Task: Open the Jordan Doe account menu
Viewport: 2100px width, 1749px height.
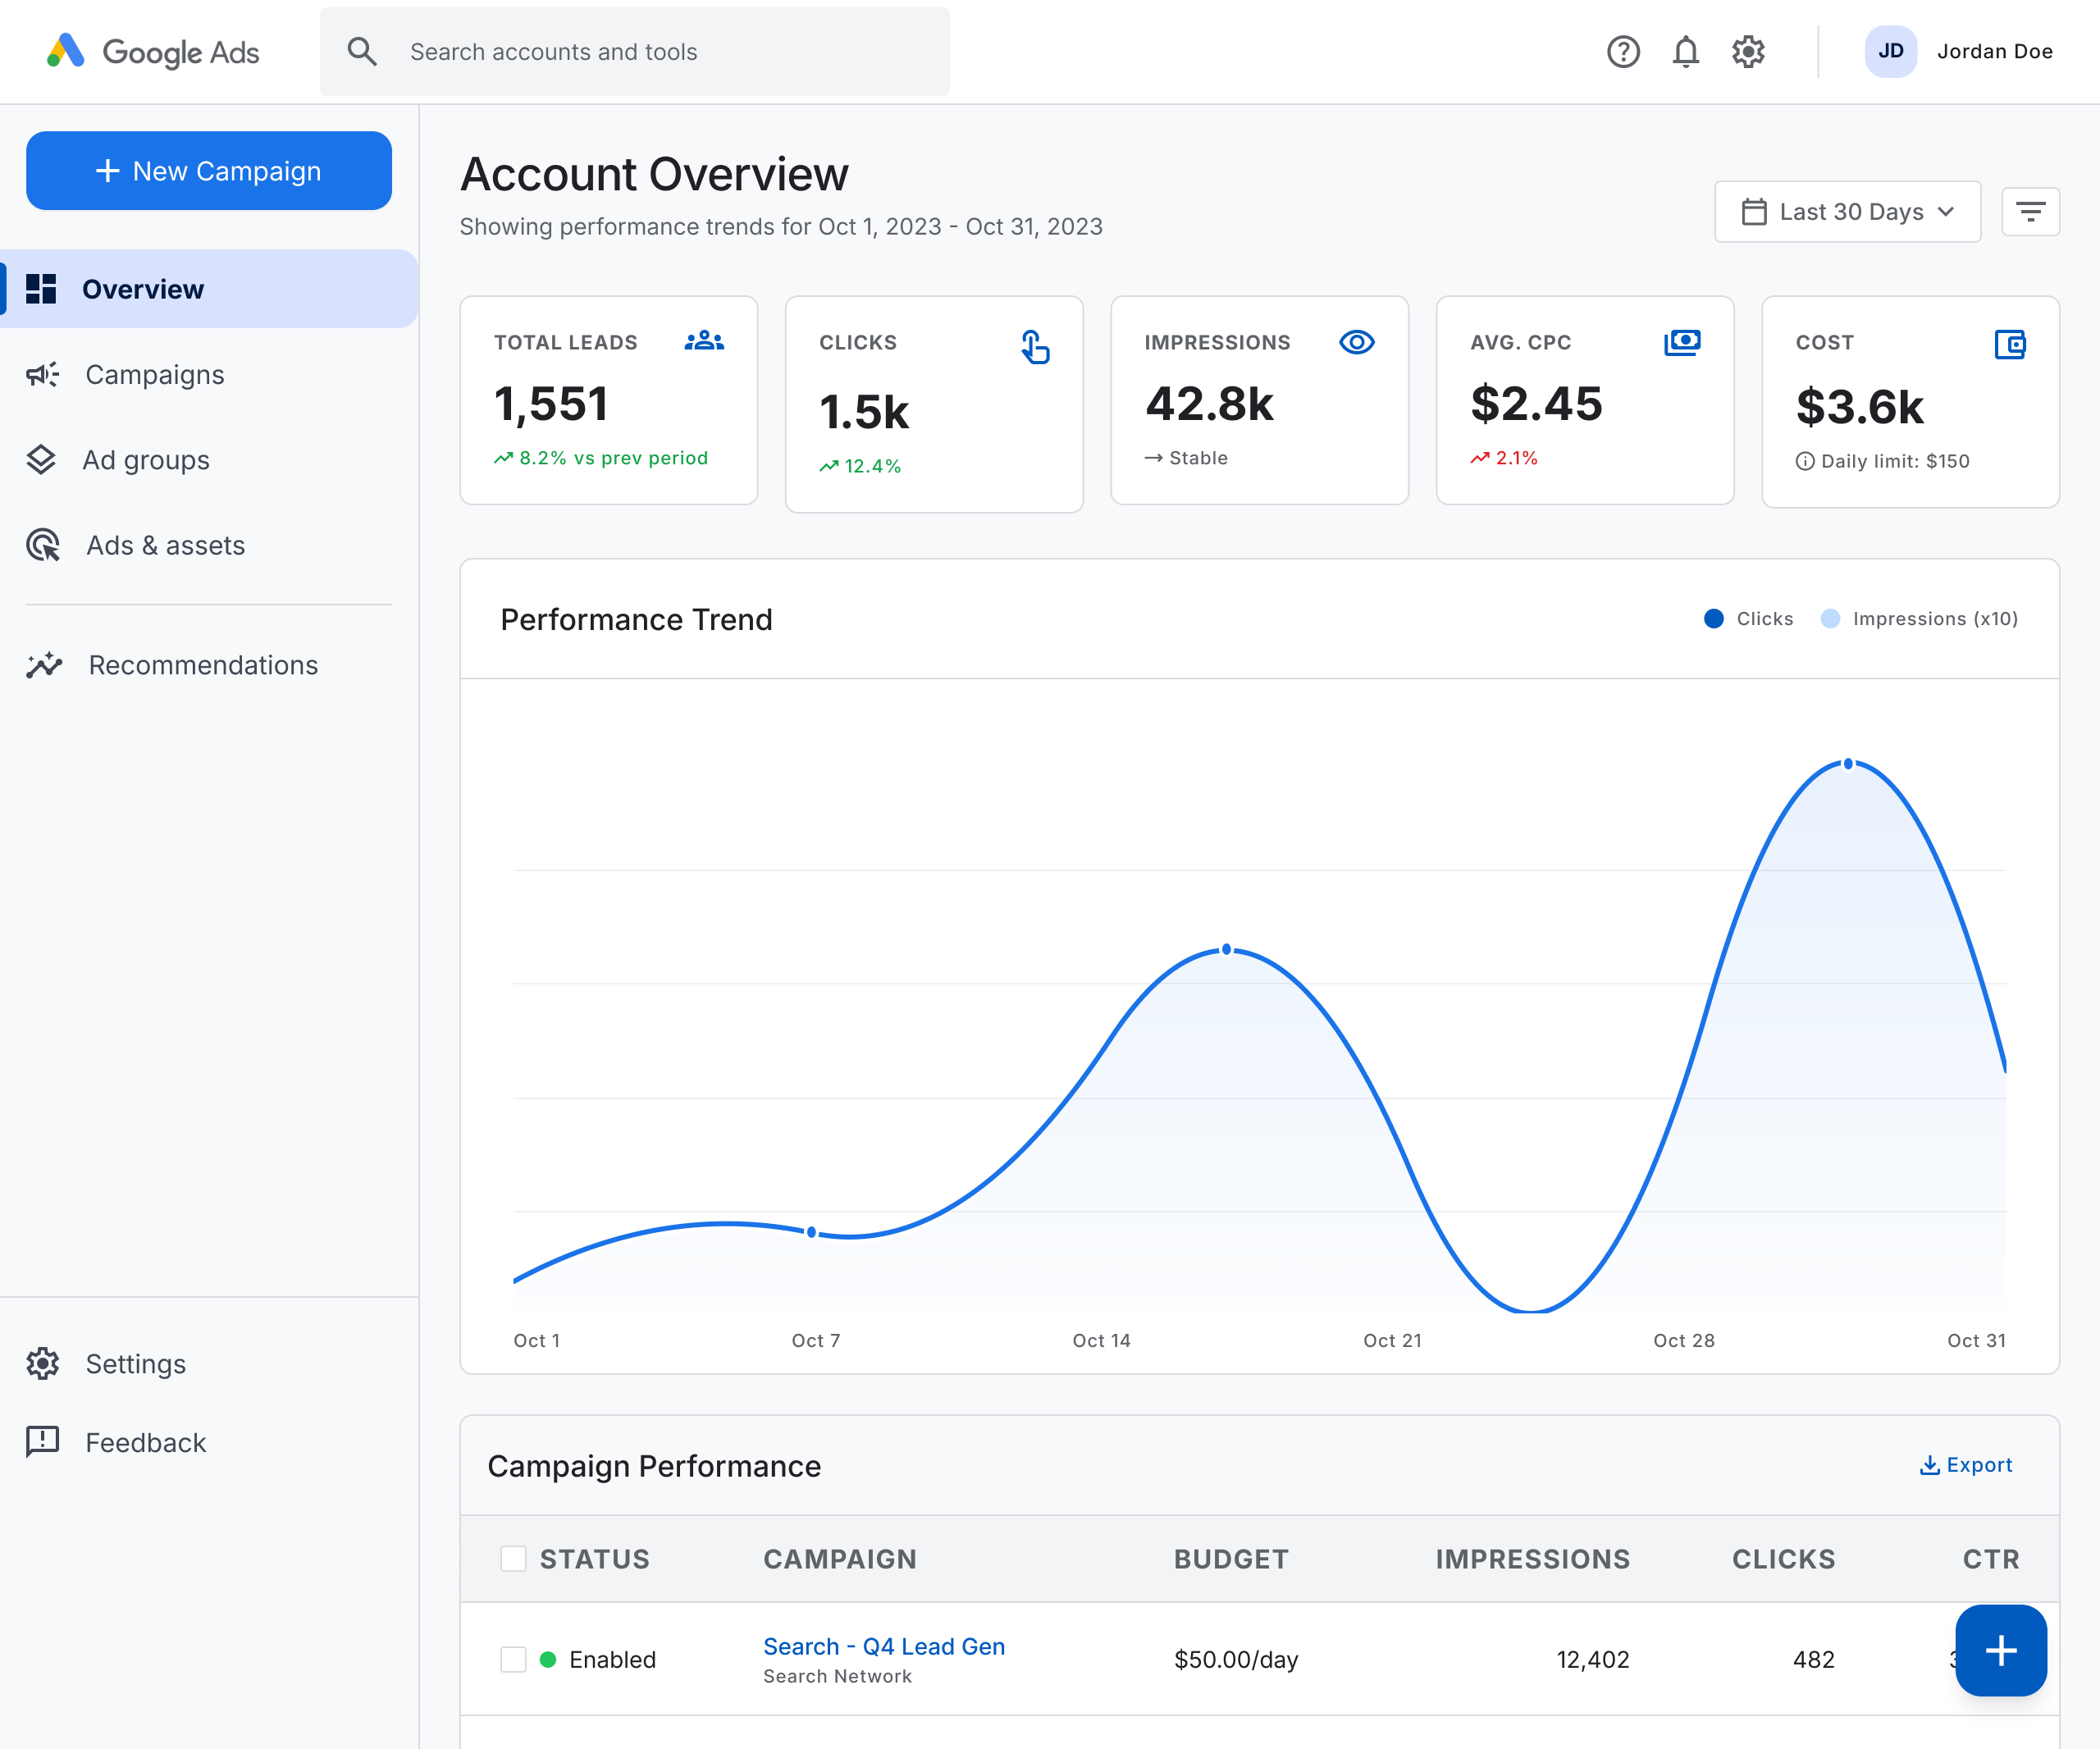Action: click(1958, 52)
